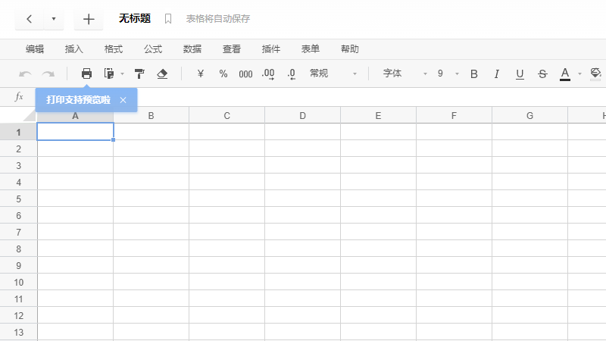Image resolution: width=606 pixels, height=341 pixels.
Task: Click the print icon in toolbar
Action: click(x=86, y=74)
